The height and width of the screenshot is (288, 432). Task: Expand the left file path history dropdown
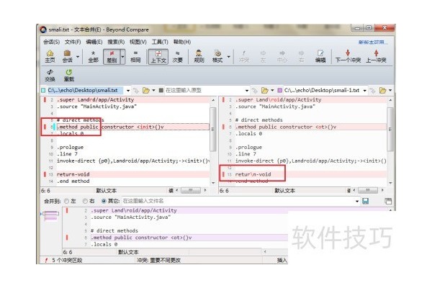pyautogui.click(x=128, y=91)
